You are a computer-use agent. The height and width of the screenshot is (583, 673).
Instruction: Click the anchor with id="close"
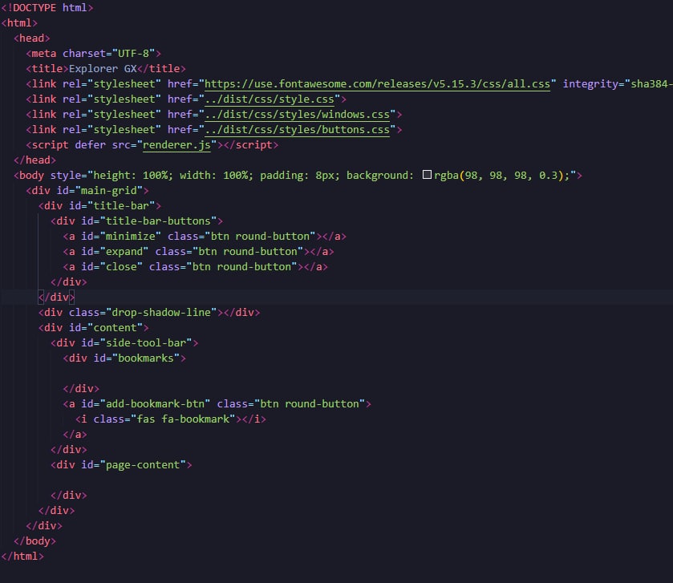point(195,267)
